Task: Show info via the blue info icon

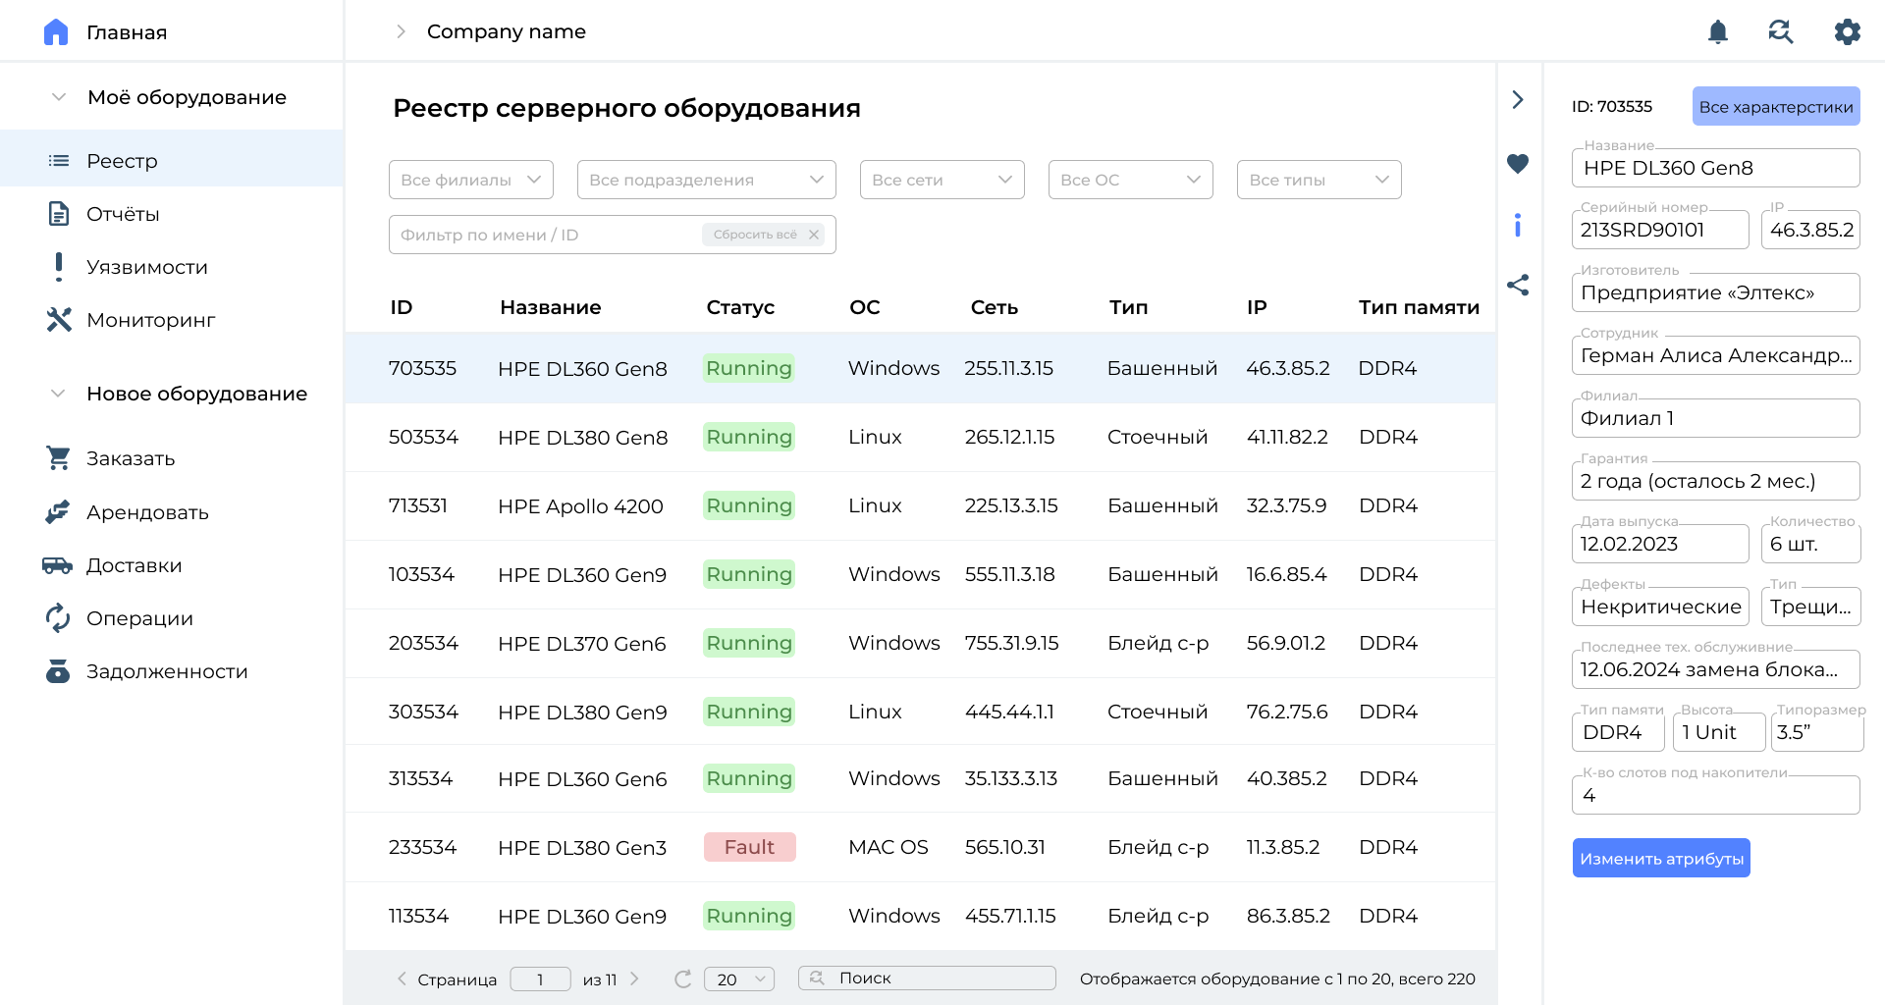Action: [x=1518, y=226]
